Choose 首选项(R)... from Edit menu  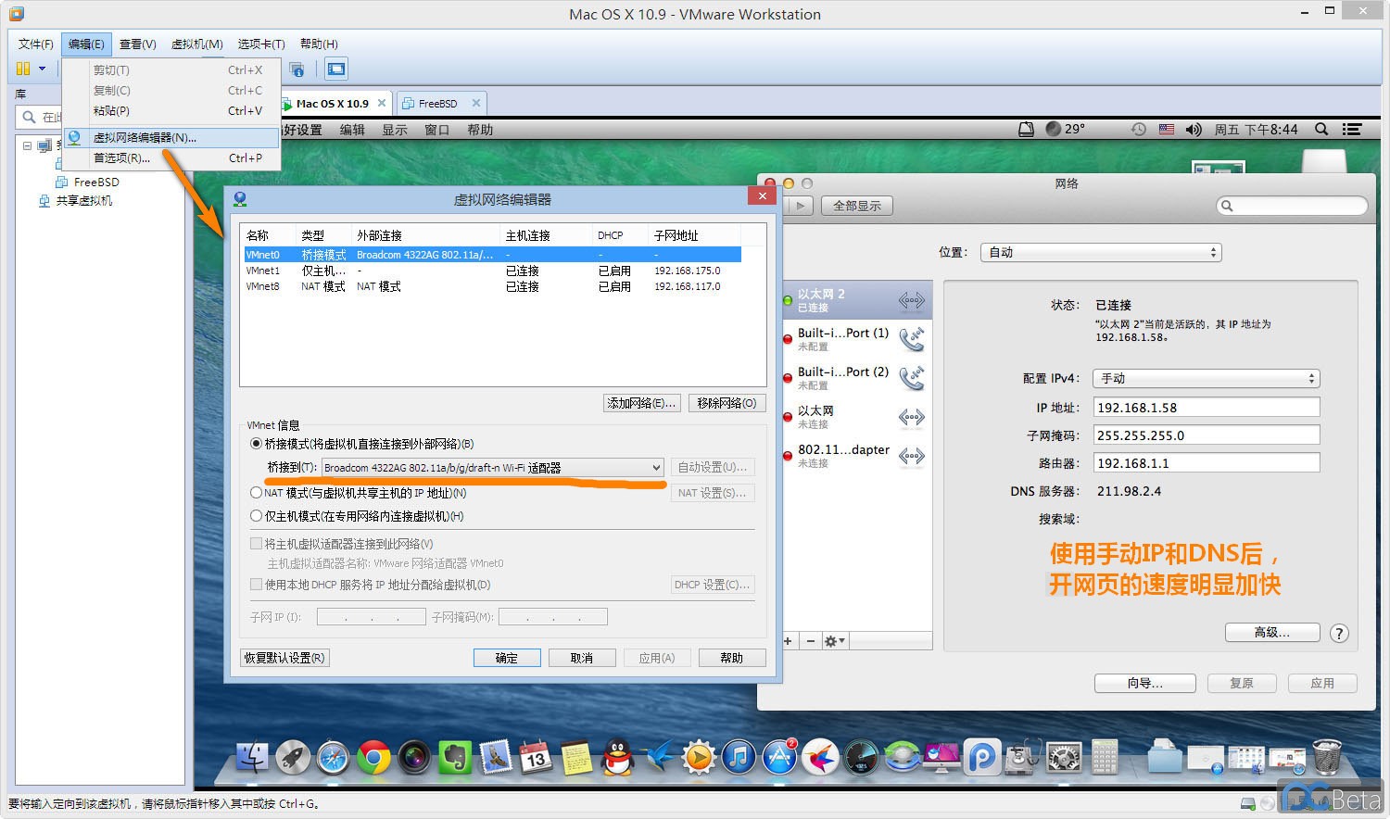(171, 157)
